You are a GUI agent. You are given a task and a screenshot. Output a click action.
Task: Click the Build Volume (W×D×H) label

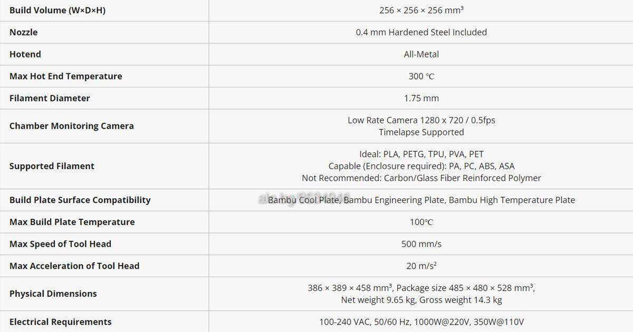pos(57,10)
